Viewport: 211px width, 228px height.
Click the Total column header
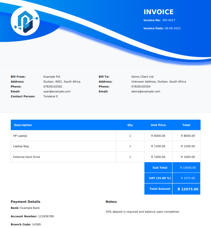pos(186,125)
